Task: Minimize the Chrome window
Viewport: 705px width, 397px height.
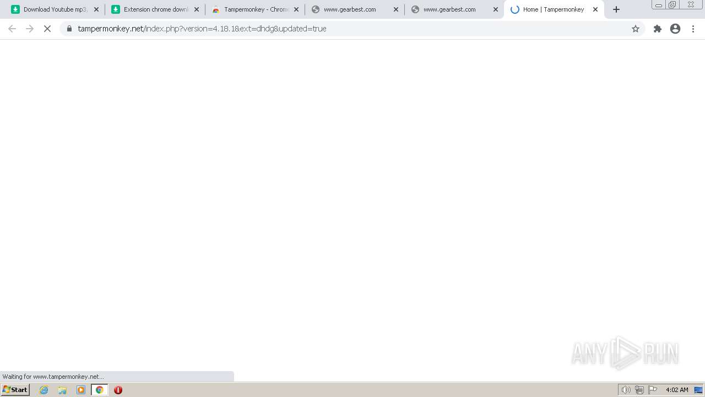Action: [x=659, y=5]
